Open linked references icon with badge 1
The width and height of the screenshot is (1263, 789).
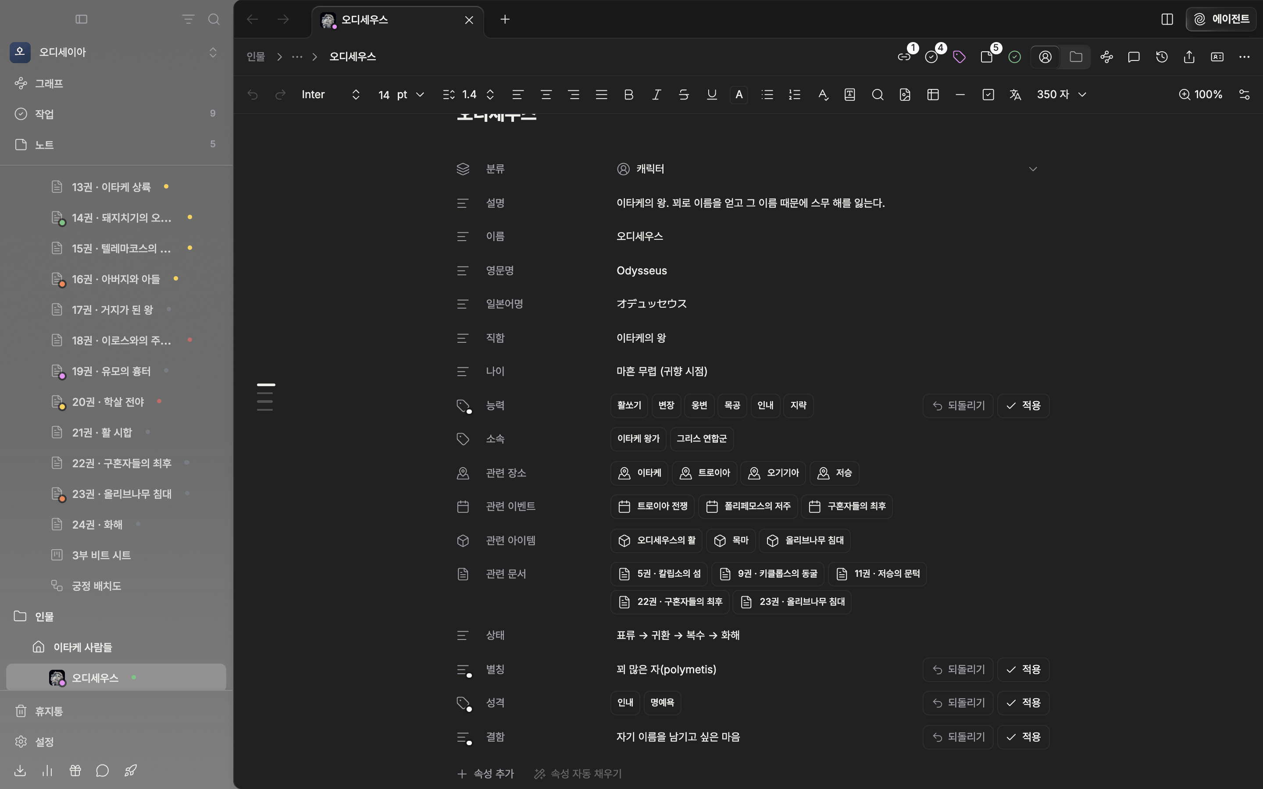[904, 57]
